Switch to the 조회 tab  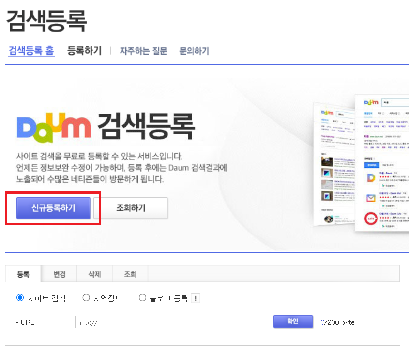pyautogui.click(x=130, y=274)
